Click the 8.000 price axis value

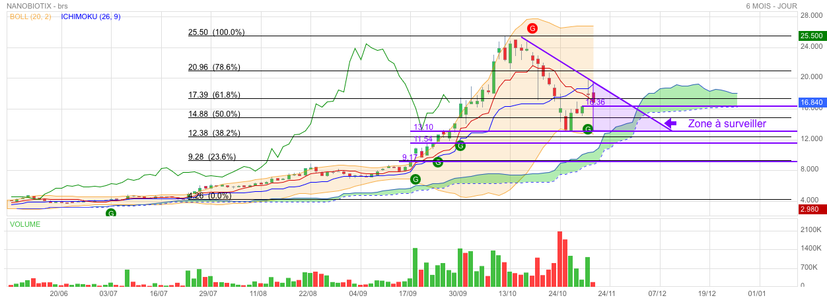[810, 169]
